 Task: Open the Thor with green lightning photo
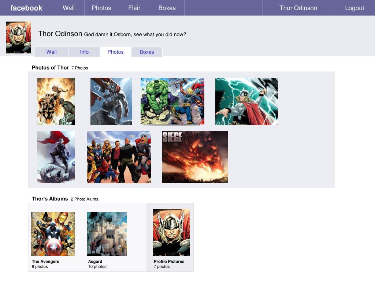[x=246, y=101]
